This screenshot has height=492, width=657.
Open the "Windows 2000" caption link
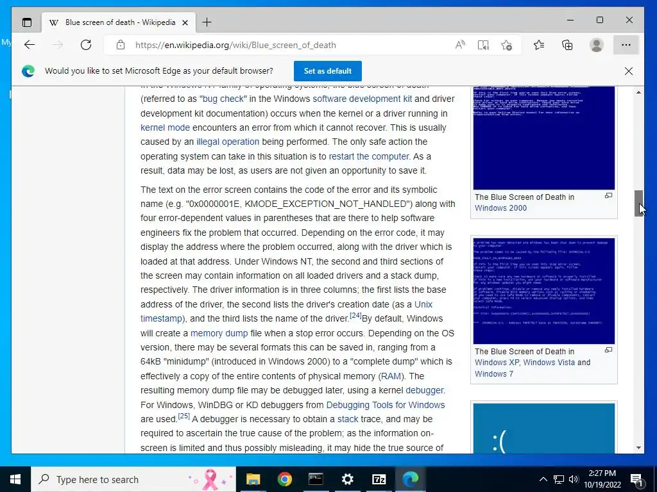[500, 208]
